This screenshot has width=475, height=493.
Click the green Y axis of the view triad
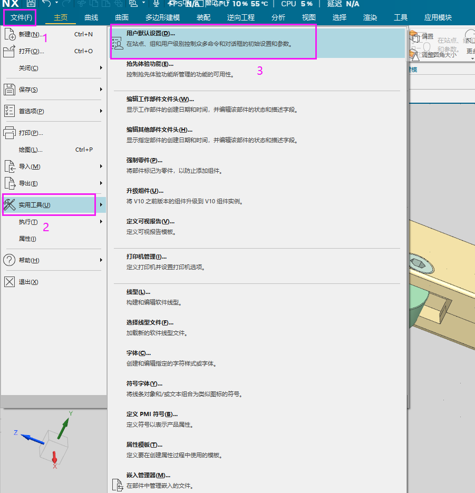[x=63, y=427]
